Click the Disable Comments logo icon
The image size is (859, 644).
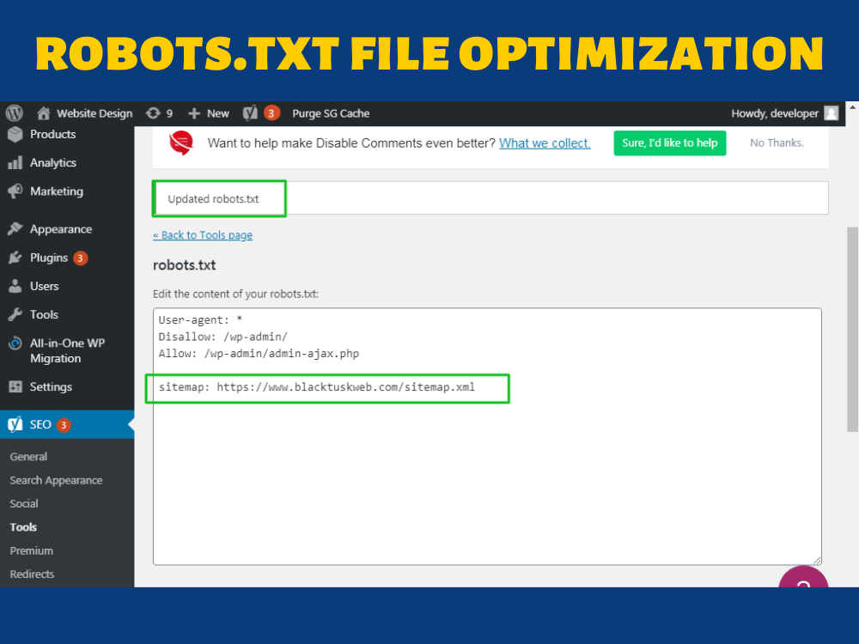coord(181,143)
